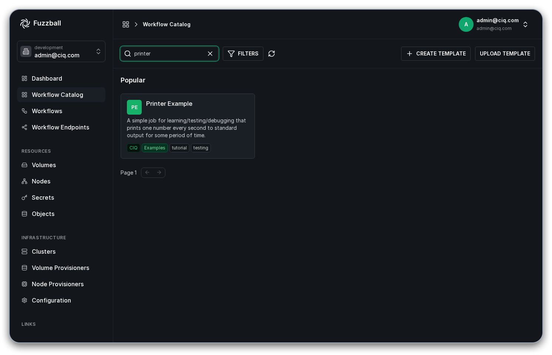The width and height of the screenshot is (552, 355).
Task: Click the green PE template badge
Action: [x=134, y=107]
